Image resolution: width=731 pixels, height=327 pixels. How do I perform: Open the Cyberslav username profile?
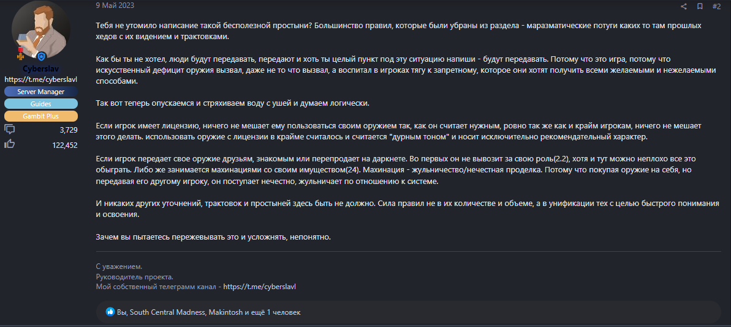[40, 69]
